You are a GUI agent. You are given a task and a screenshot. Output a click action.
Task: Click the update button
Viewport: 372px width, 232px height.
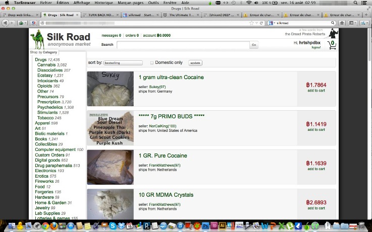click(195, 63)
